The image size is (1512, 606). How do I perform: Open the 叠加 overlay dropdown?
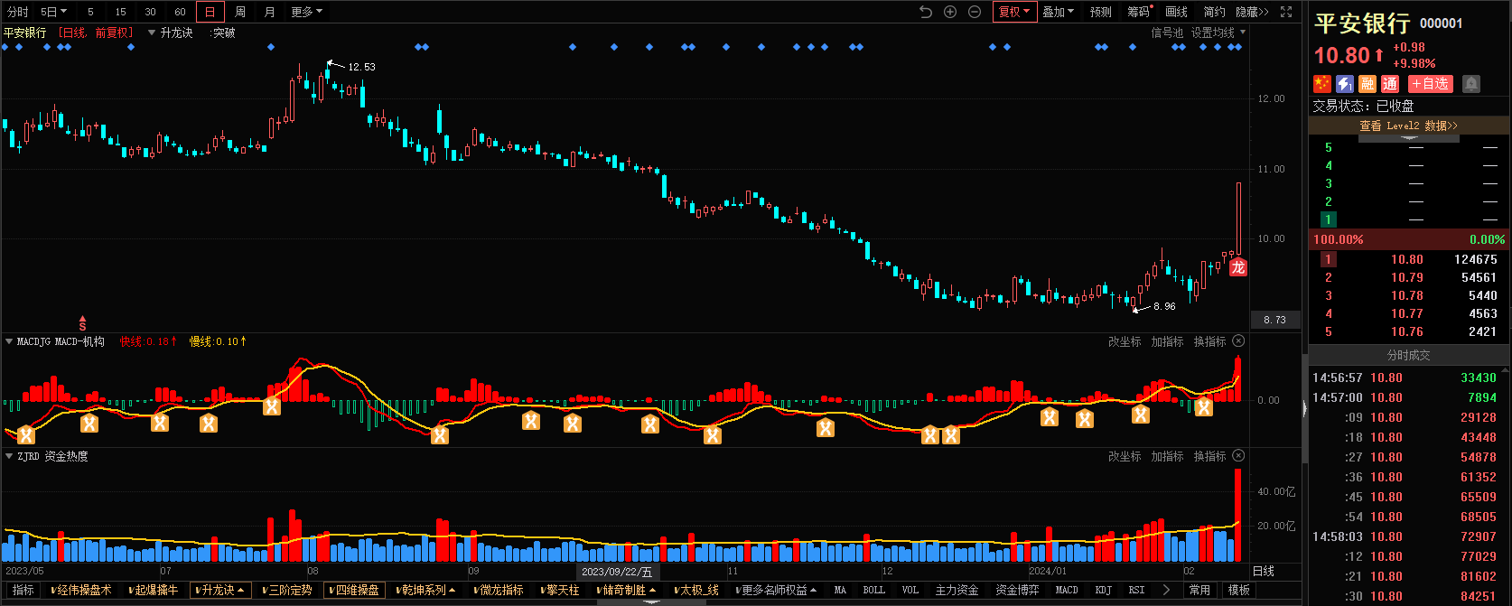1058,12
